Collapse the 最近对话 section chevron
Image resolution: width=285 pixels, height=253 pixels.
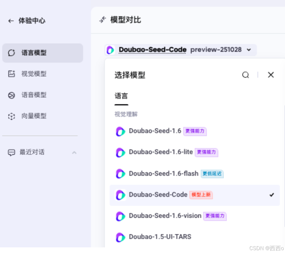coord(74,152)
